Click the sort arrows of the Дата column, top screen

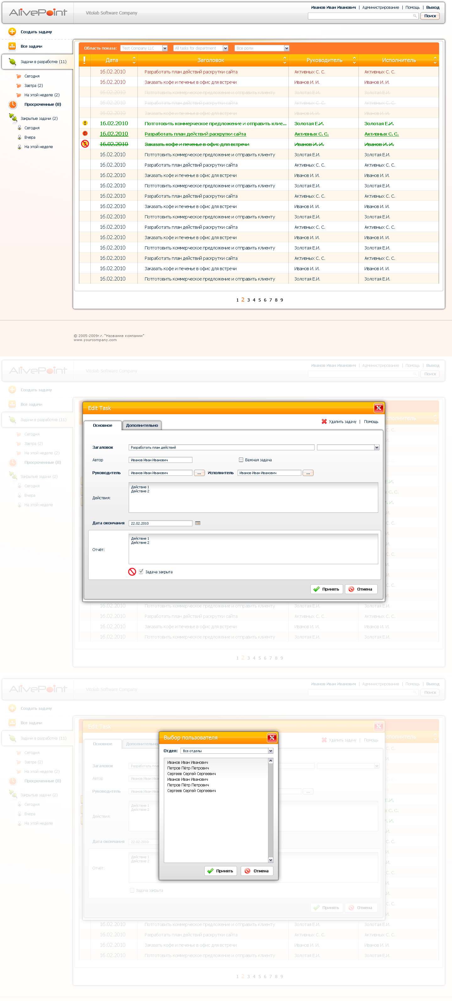click(x=134, y=60)
